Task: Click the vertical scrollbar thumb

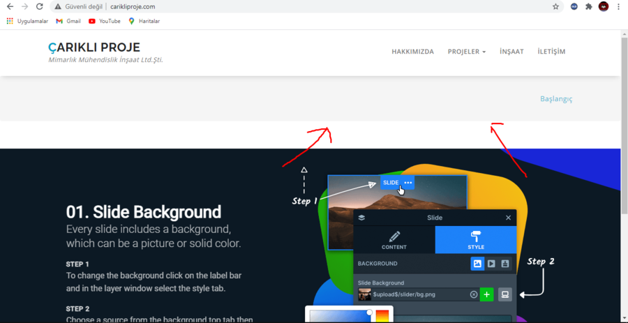Action: [625, 124]
